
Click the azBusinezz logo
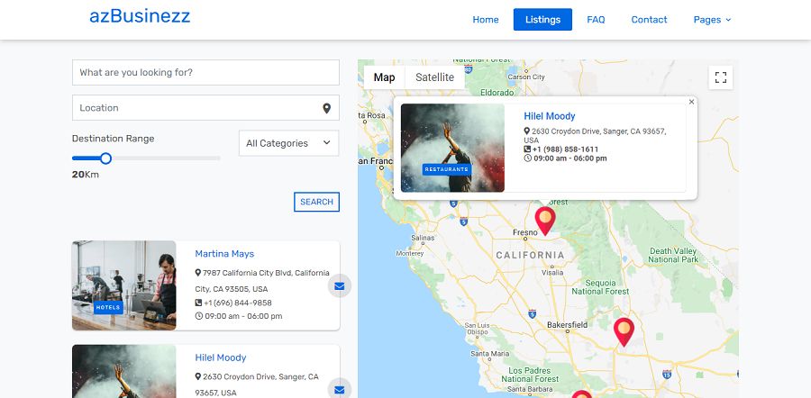click(x=140, y=16)
